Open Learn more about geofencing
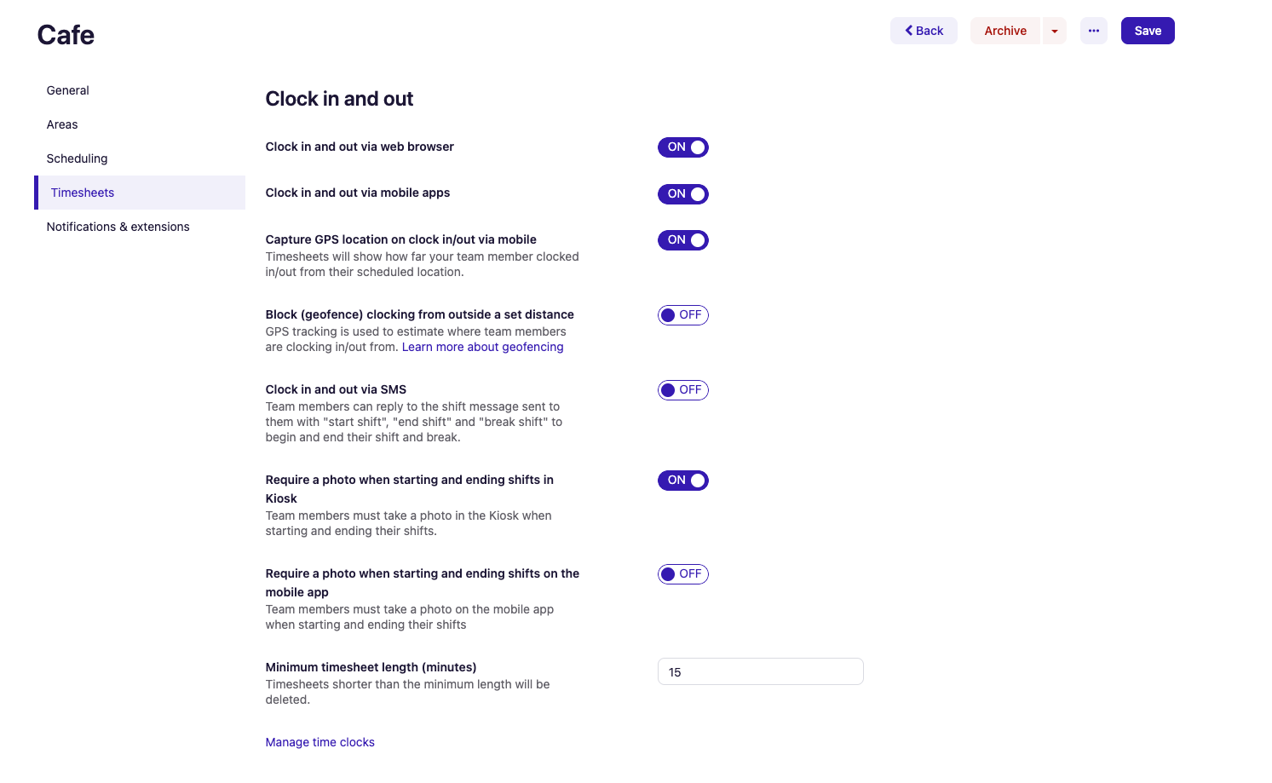 (x=482, y=347)
